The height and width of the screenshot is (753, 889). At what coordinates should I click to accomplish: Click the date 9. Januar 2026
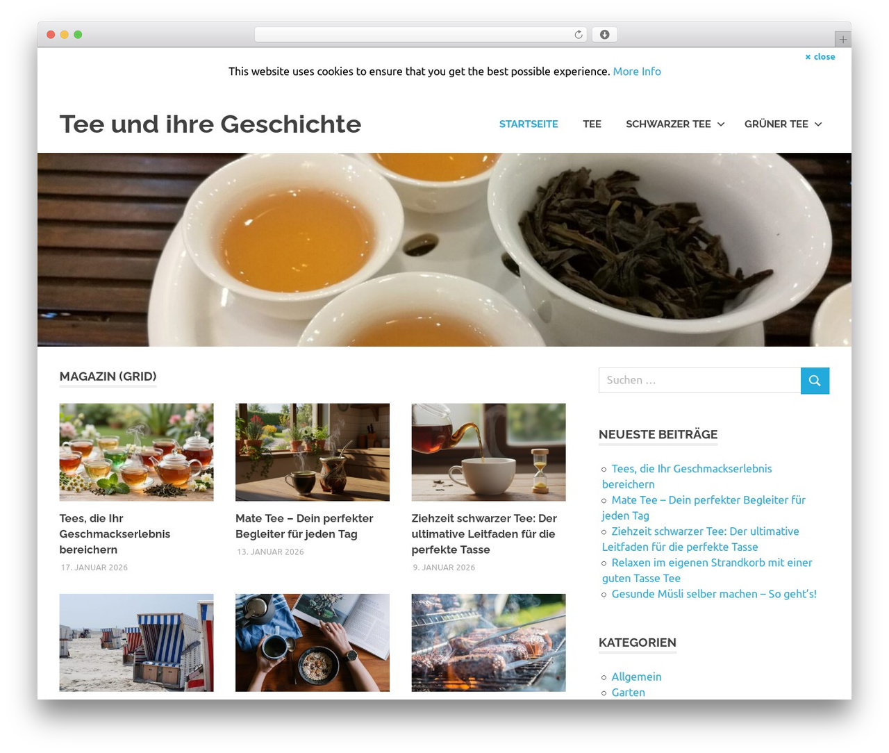(444, 568)
